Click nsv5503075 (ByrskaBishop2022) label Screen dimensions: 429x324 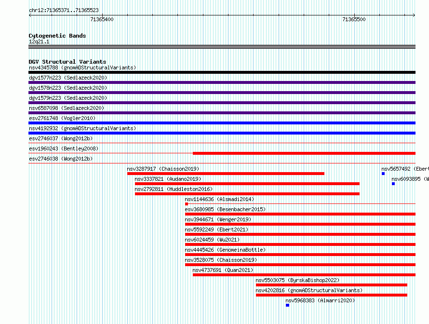[x=297, y=280]
